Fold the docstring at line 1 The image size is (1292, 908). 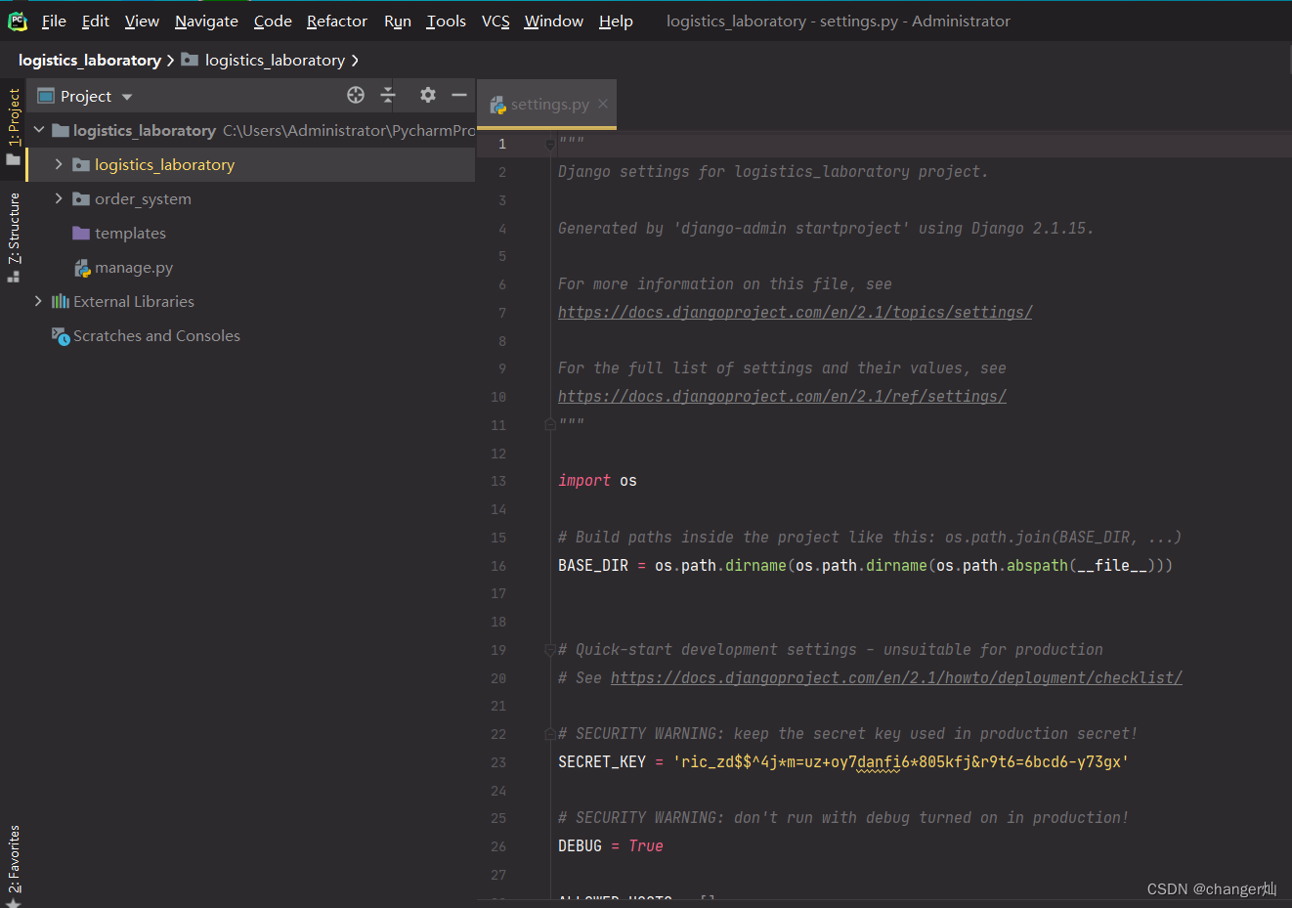click(550, 144)
